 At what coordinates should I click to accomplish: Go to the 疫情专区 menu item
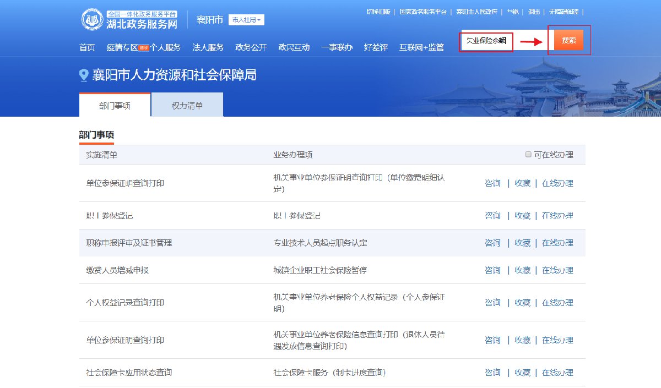point(122,47)
